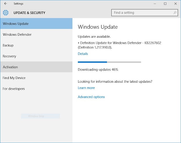Switch to the Recovery section
Screen dimensions: 181x143
[36, 56]
